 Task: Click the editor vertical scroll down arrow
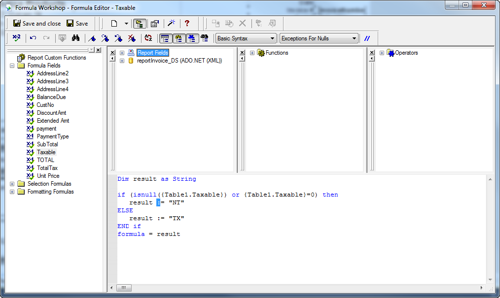pos(490,280)
